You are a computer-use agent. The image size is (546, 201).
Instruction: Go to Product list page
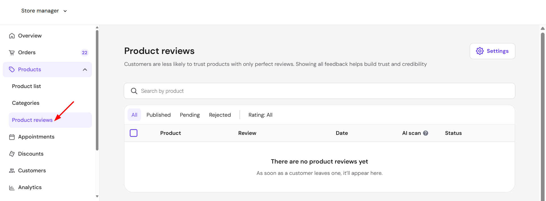[26, 86]
